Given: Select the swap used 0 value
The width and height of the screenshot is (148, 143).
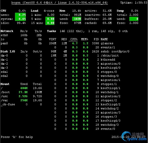Looking at the screenshot, I should pyautogui.click(x=134, y=19).
